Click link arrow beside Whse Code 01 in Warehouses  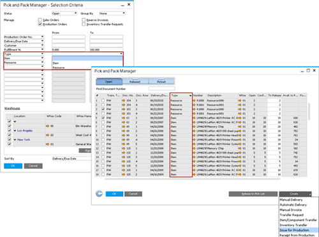(x=48, y=144)
